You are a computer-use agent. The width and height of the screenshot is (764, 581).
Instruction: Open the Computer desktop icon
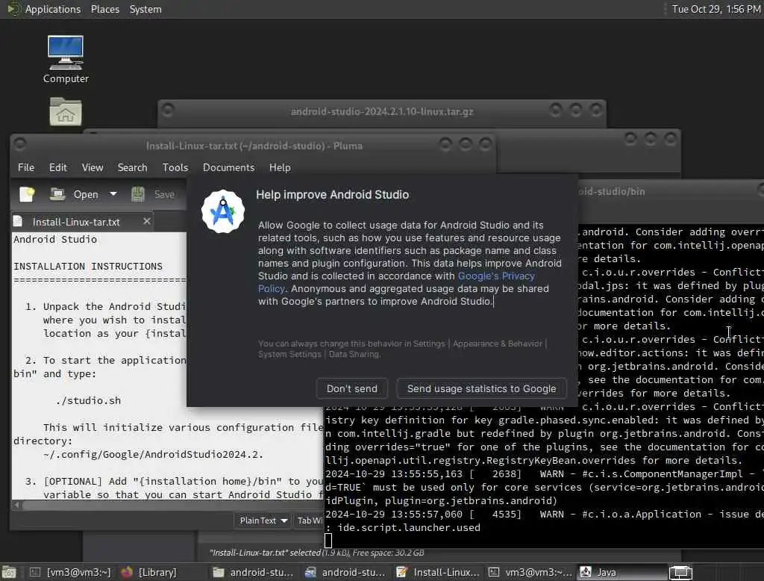coord(66,60)
